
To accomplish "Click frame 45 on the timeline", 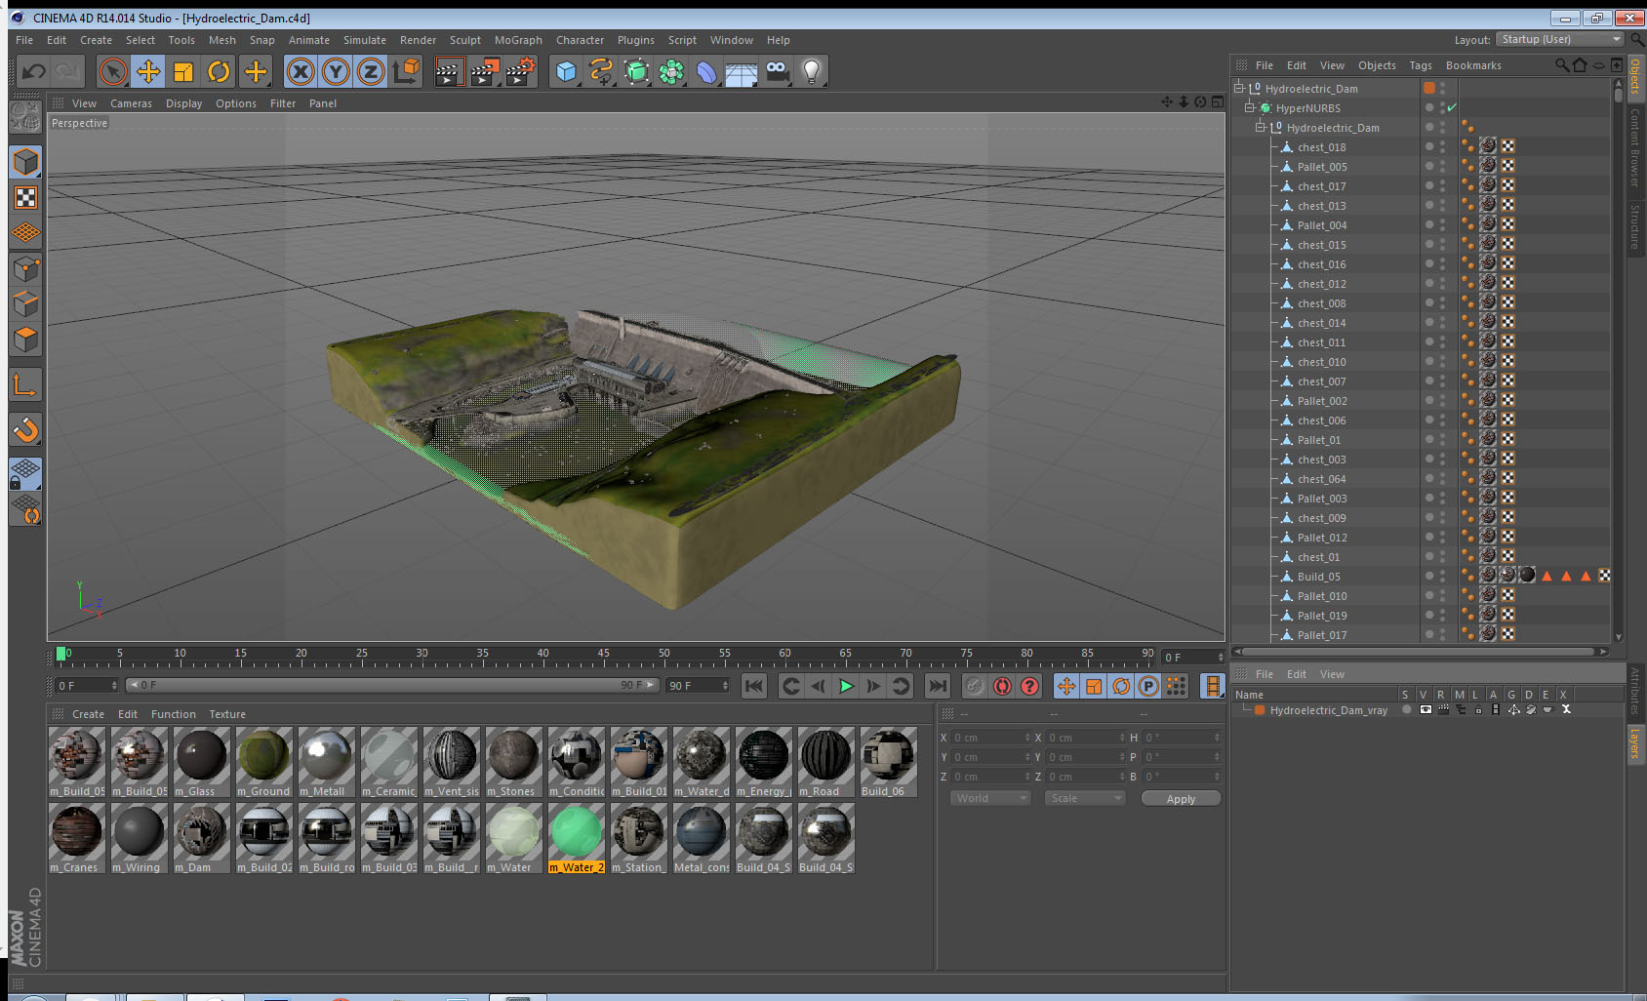I will pyautogui.click(x=603, y=655).
